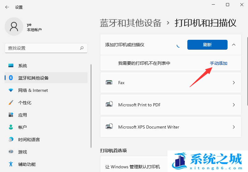
Task: Click the 手动添加 link
Action: pyautogui.click(x=219, y=63)
